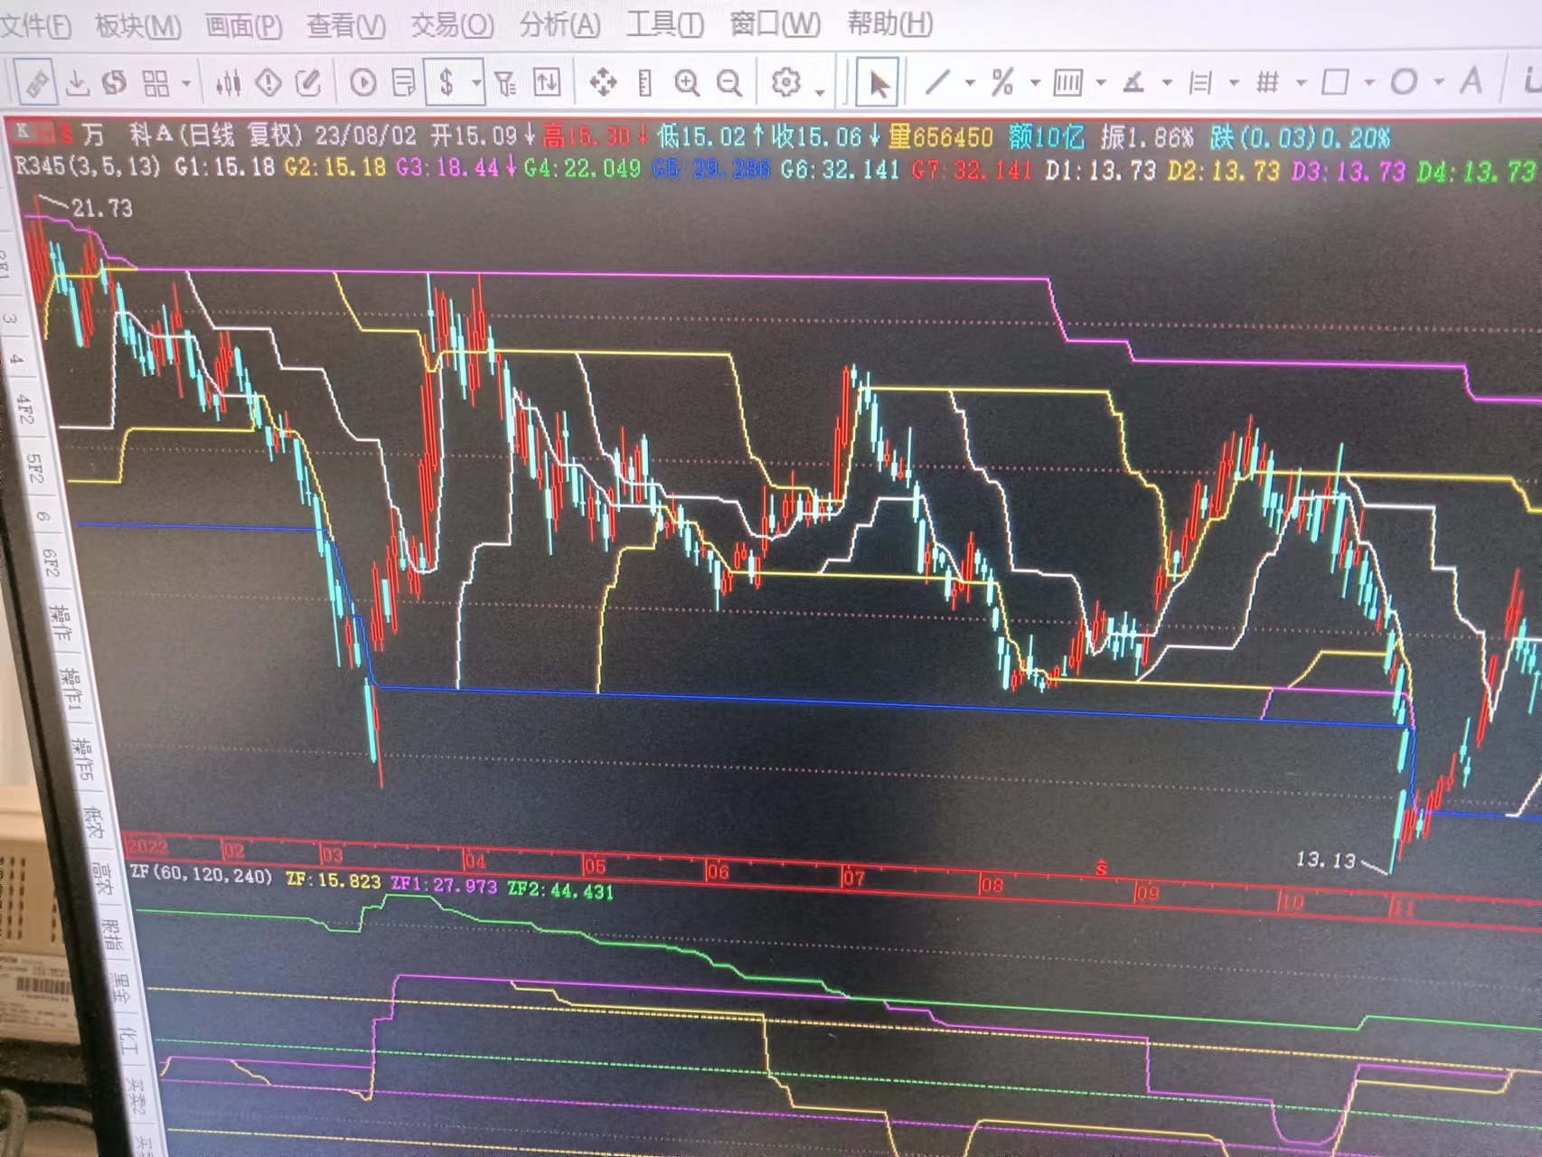
Task: Select the text annotation A tool
Action: (x=1471, y=81)
